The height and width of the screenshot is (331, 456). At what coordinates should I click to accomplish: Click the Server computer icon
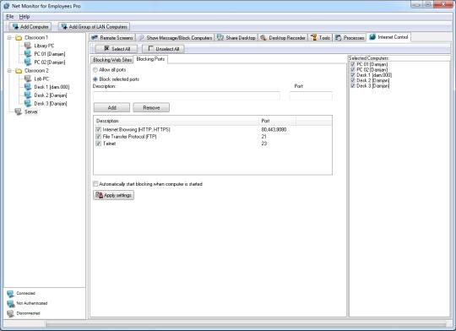click(x=19, y=111)
